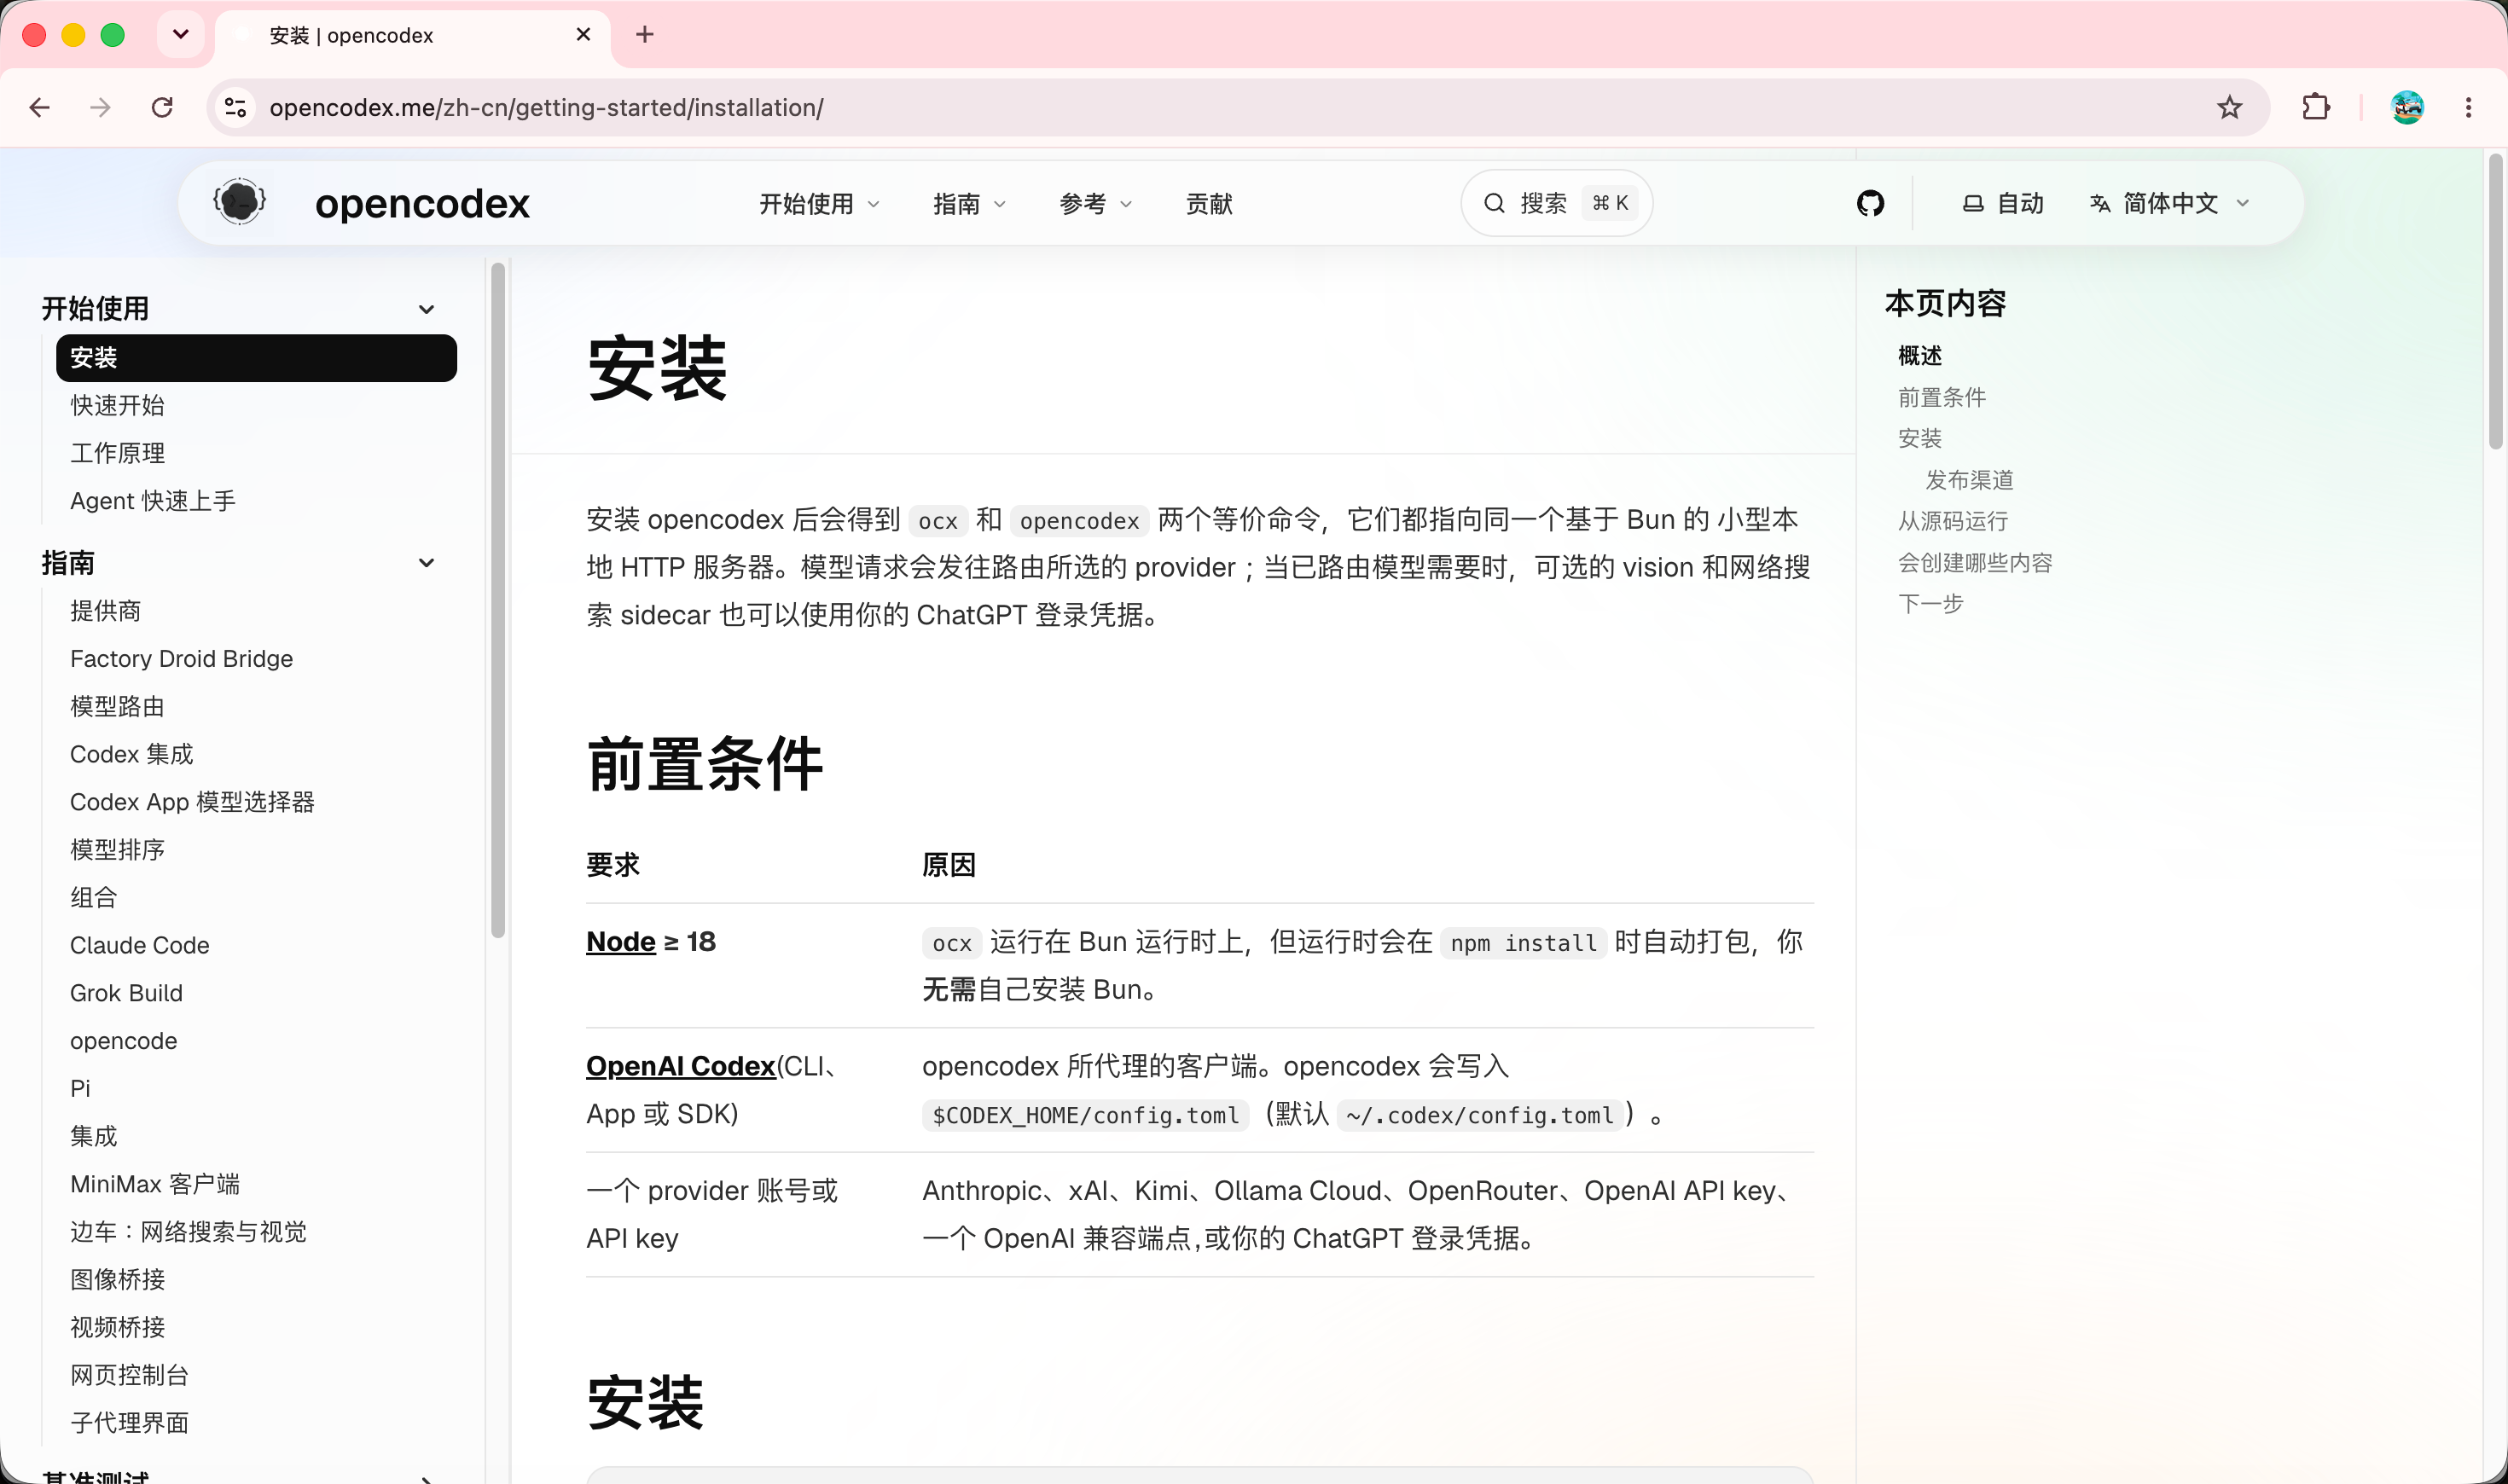
Task: Open Codex App 模型选择器 page
Action: coord(192,802)
